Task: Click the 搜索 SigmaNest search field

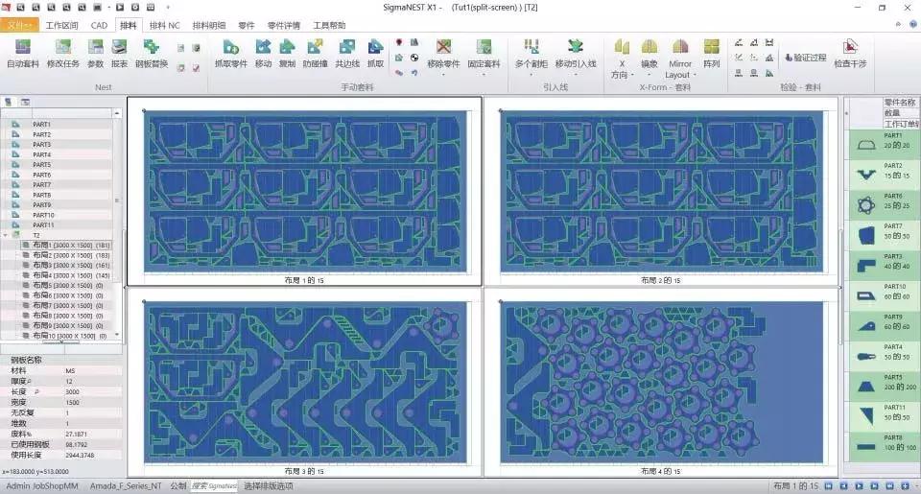Action: click(214, 485)
